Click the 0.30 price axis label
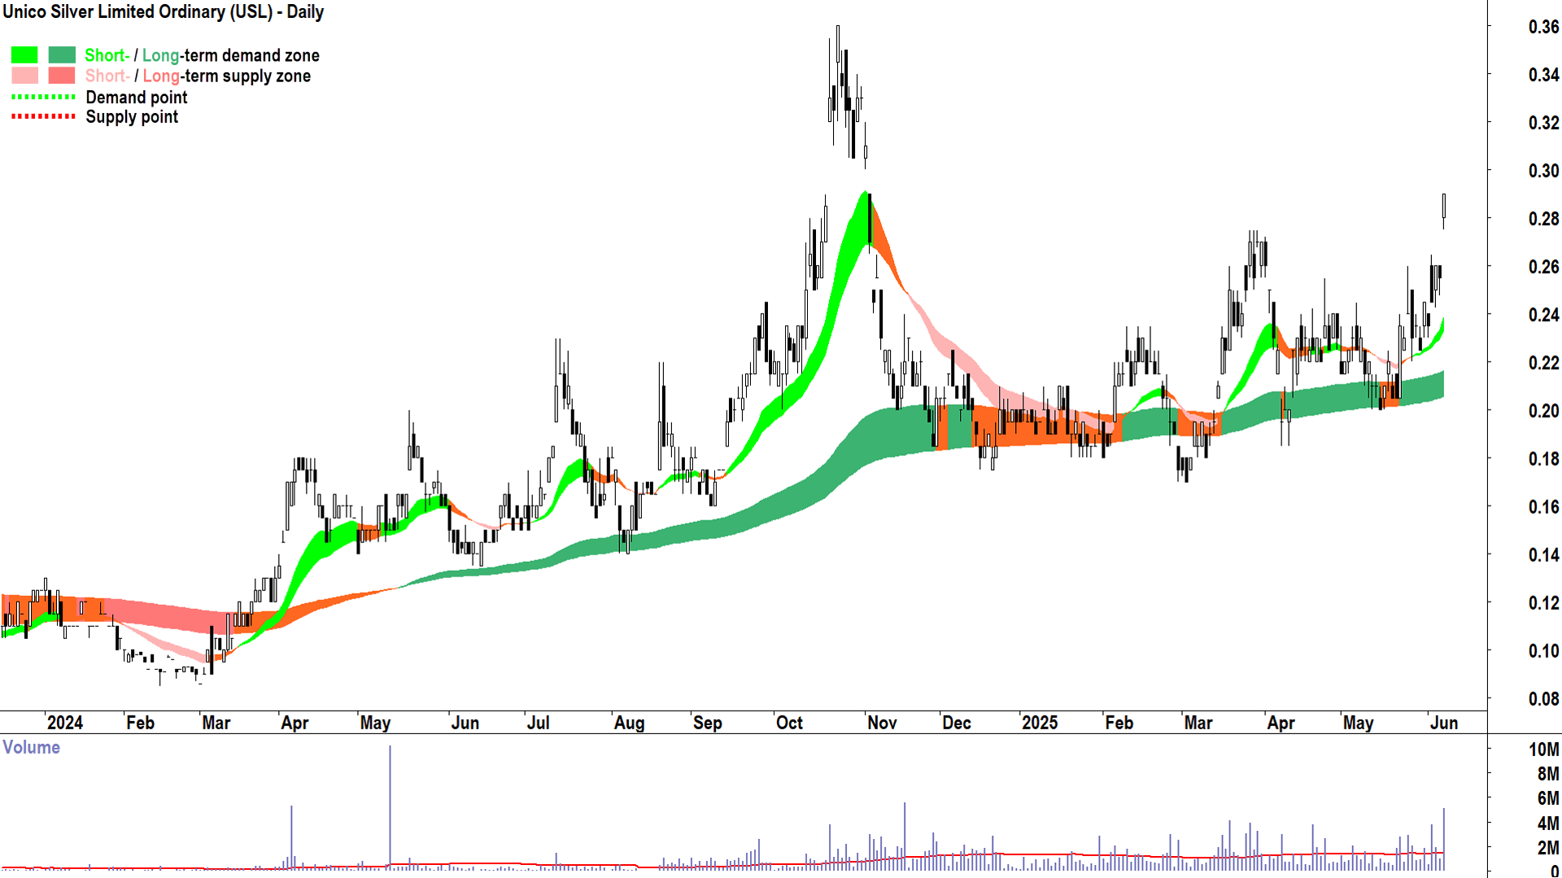Screen dimensions: 1562x878 (1543, 171)
